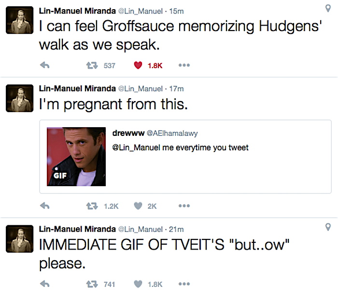The height and width of the screenshot is (295, 338).
Task: Click Lin-Manuel Miranda's avatar on first tweet
Action: [19, 21]
